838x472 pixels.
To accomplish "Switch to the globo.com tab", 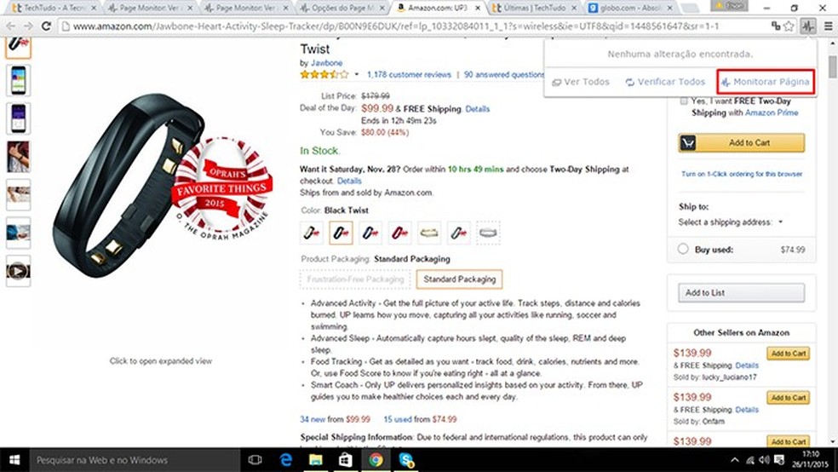I will (x=628, y=8).
